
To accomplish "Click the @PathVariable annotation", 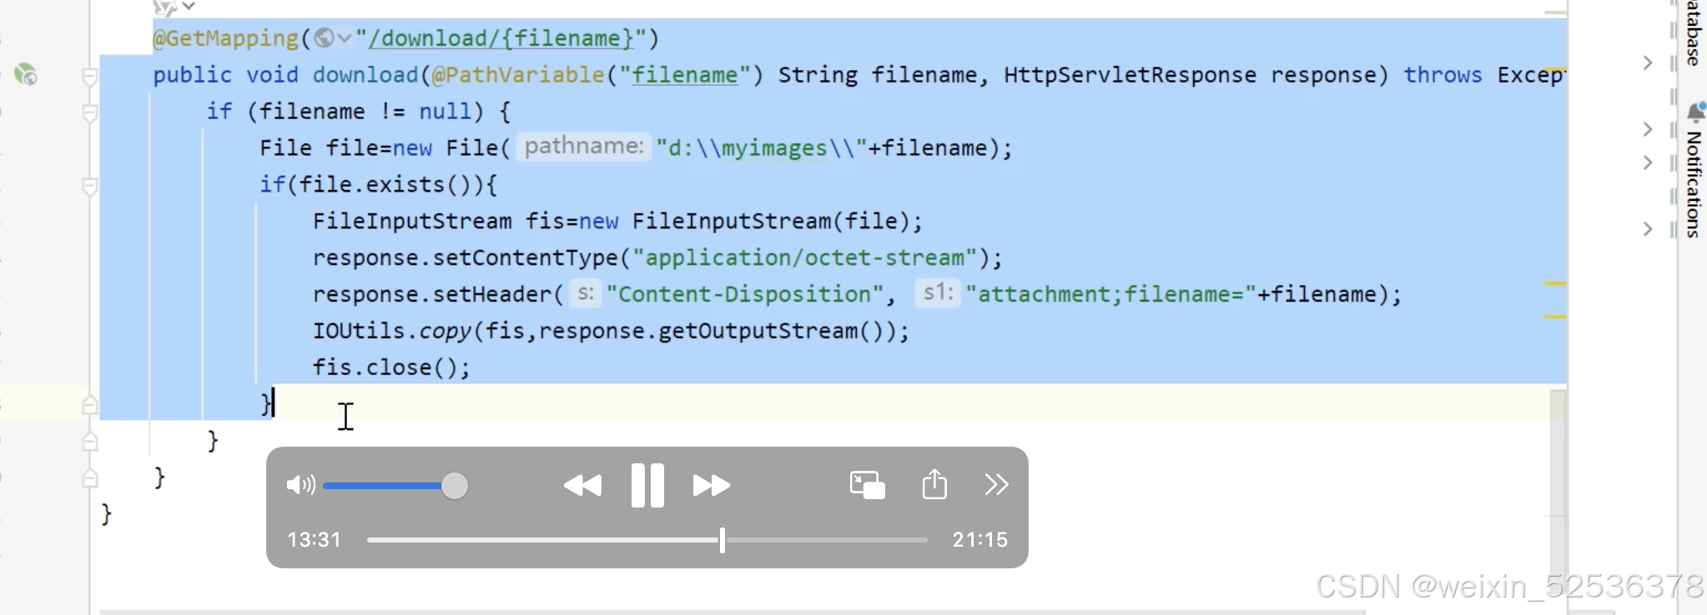I will [x=517, y=75].
